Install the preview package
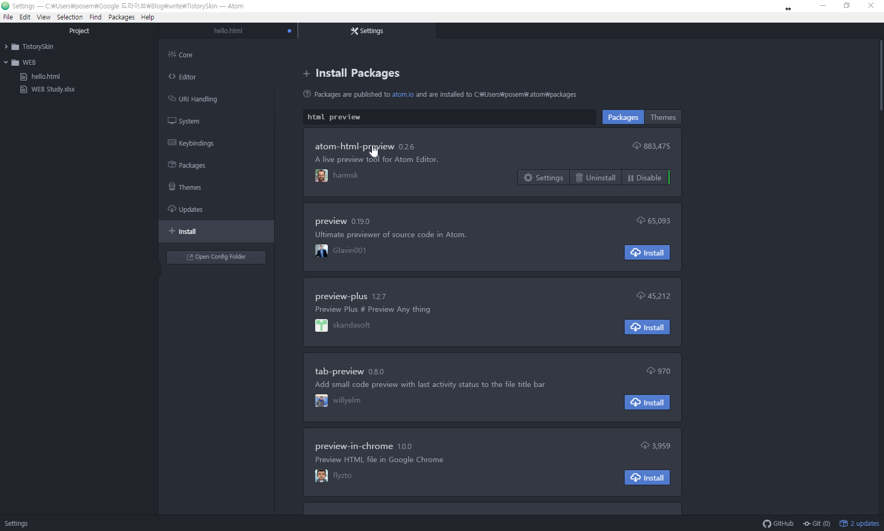Image resolution: width=884 pixels, height=531 pixels. coord(647,253)
